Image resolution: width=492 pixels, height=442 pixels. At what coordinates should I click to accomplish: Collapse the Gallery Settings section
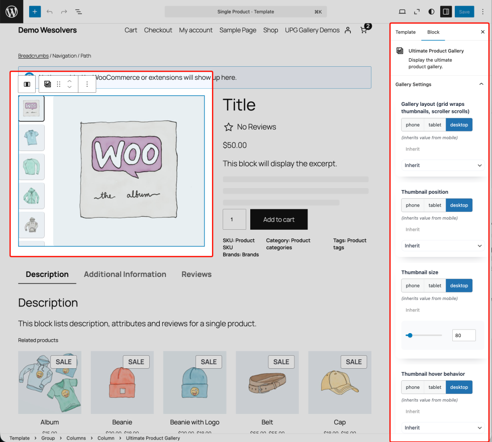point(481,84)
